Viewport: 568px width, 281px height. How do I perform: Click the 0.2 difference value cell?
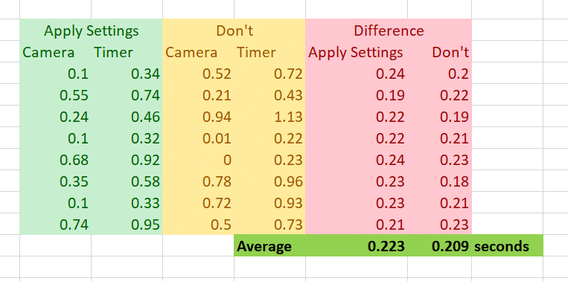439,74
